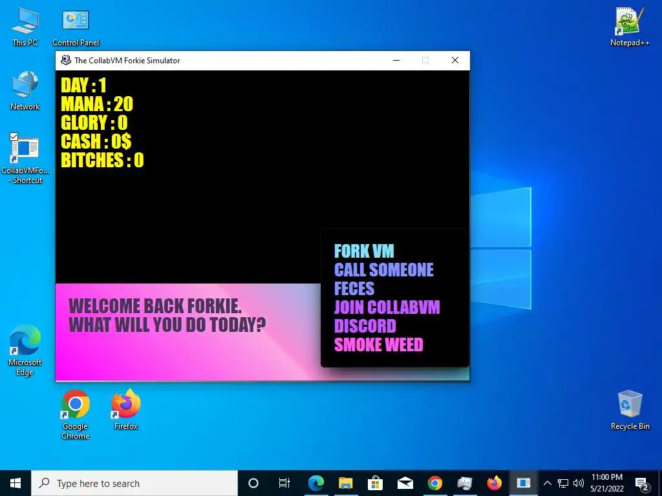Launch Edge from the taskbar

[315, 483]
